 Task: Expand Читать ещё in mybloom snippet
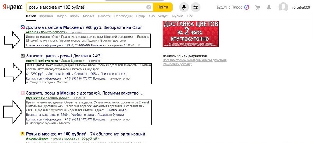coord(117,110)
